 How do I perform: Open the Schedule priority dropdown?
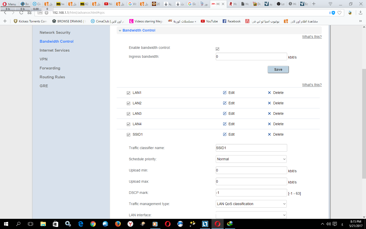251,159
